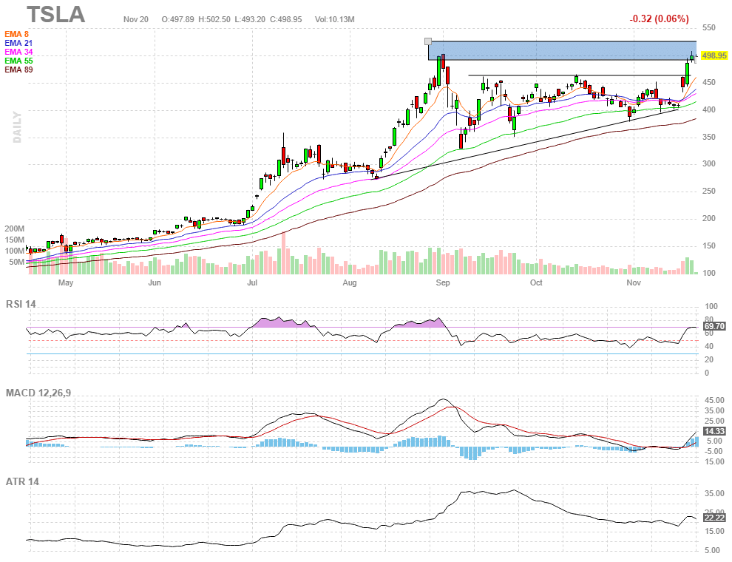Click the Aug label on the time axis
Viewport: 732px width, 562px height.
click(x=349, y=282)
